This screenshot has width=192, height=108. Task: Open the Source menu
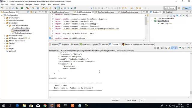(x=13, y=4)
